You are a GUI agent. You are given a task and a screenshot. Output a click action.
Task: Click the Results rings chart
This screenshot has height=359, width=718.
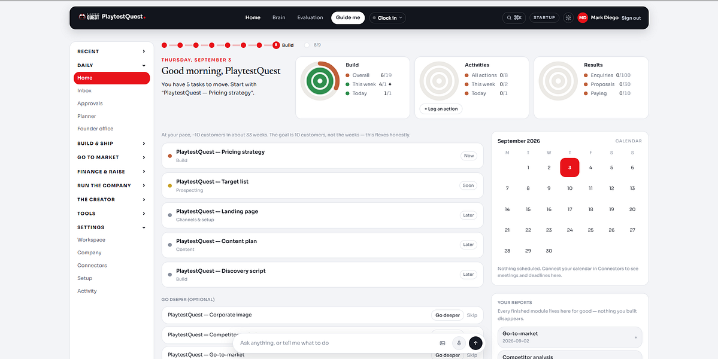pos(558,81)
